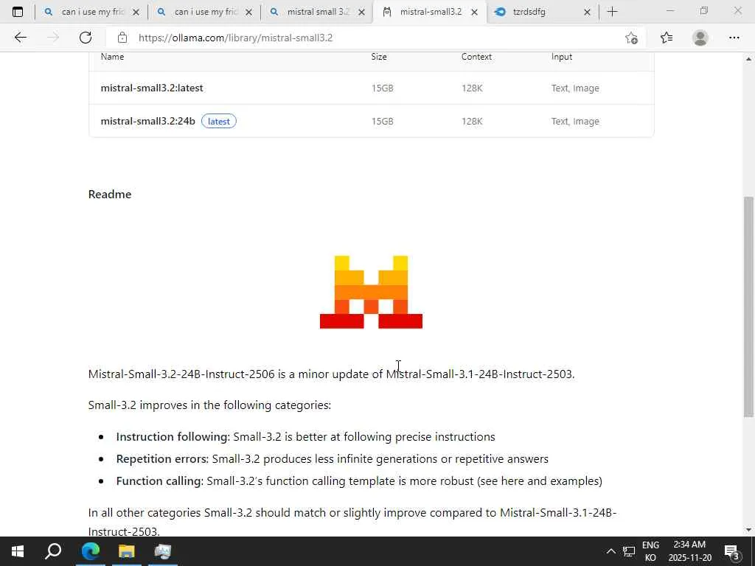Click 'Text, Image' in the latest row
755x566 pixels.
[x=575, y=88]
